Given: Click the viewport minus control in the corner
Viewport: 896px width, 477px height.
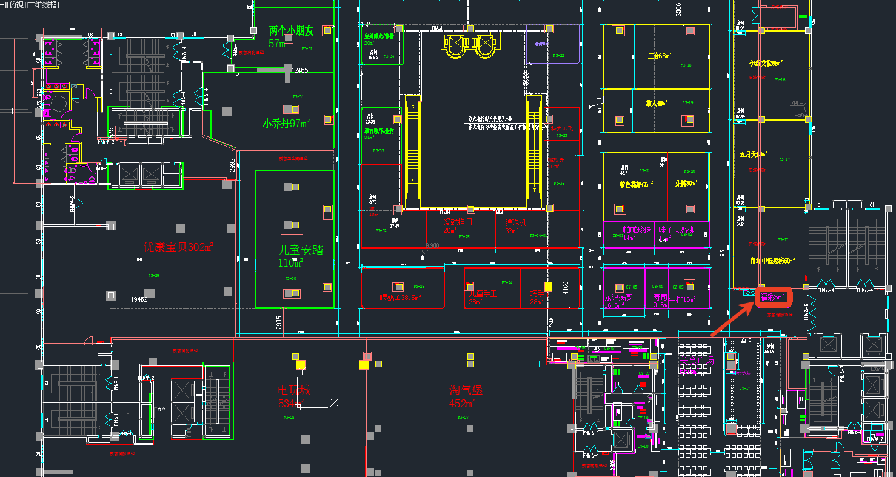Looking at the screenshot, I should coord(2,4).
